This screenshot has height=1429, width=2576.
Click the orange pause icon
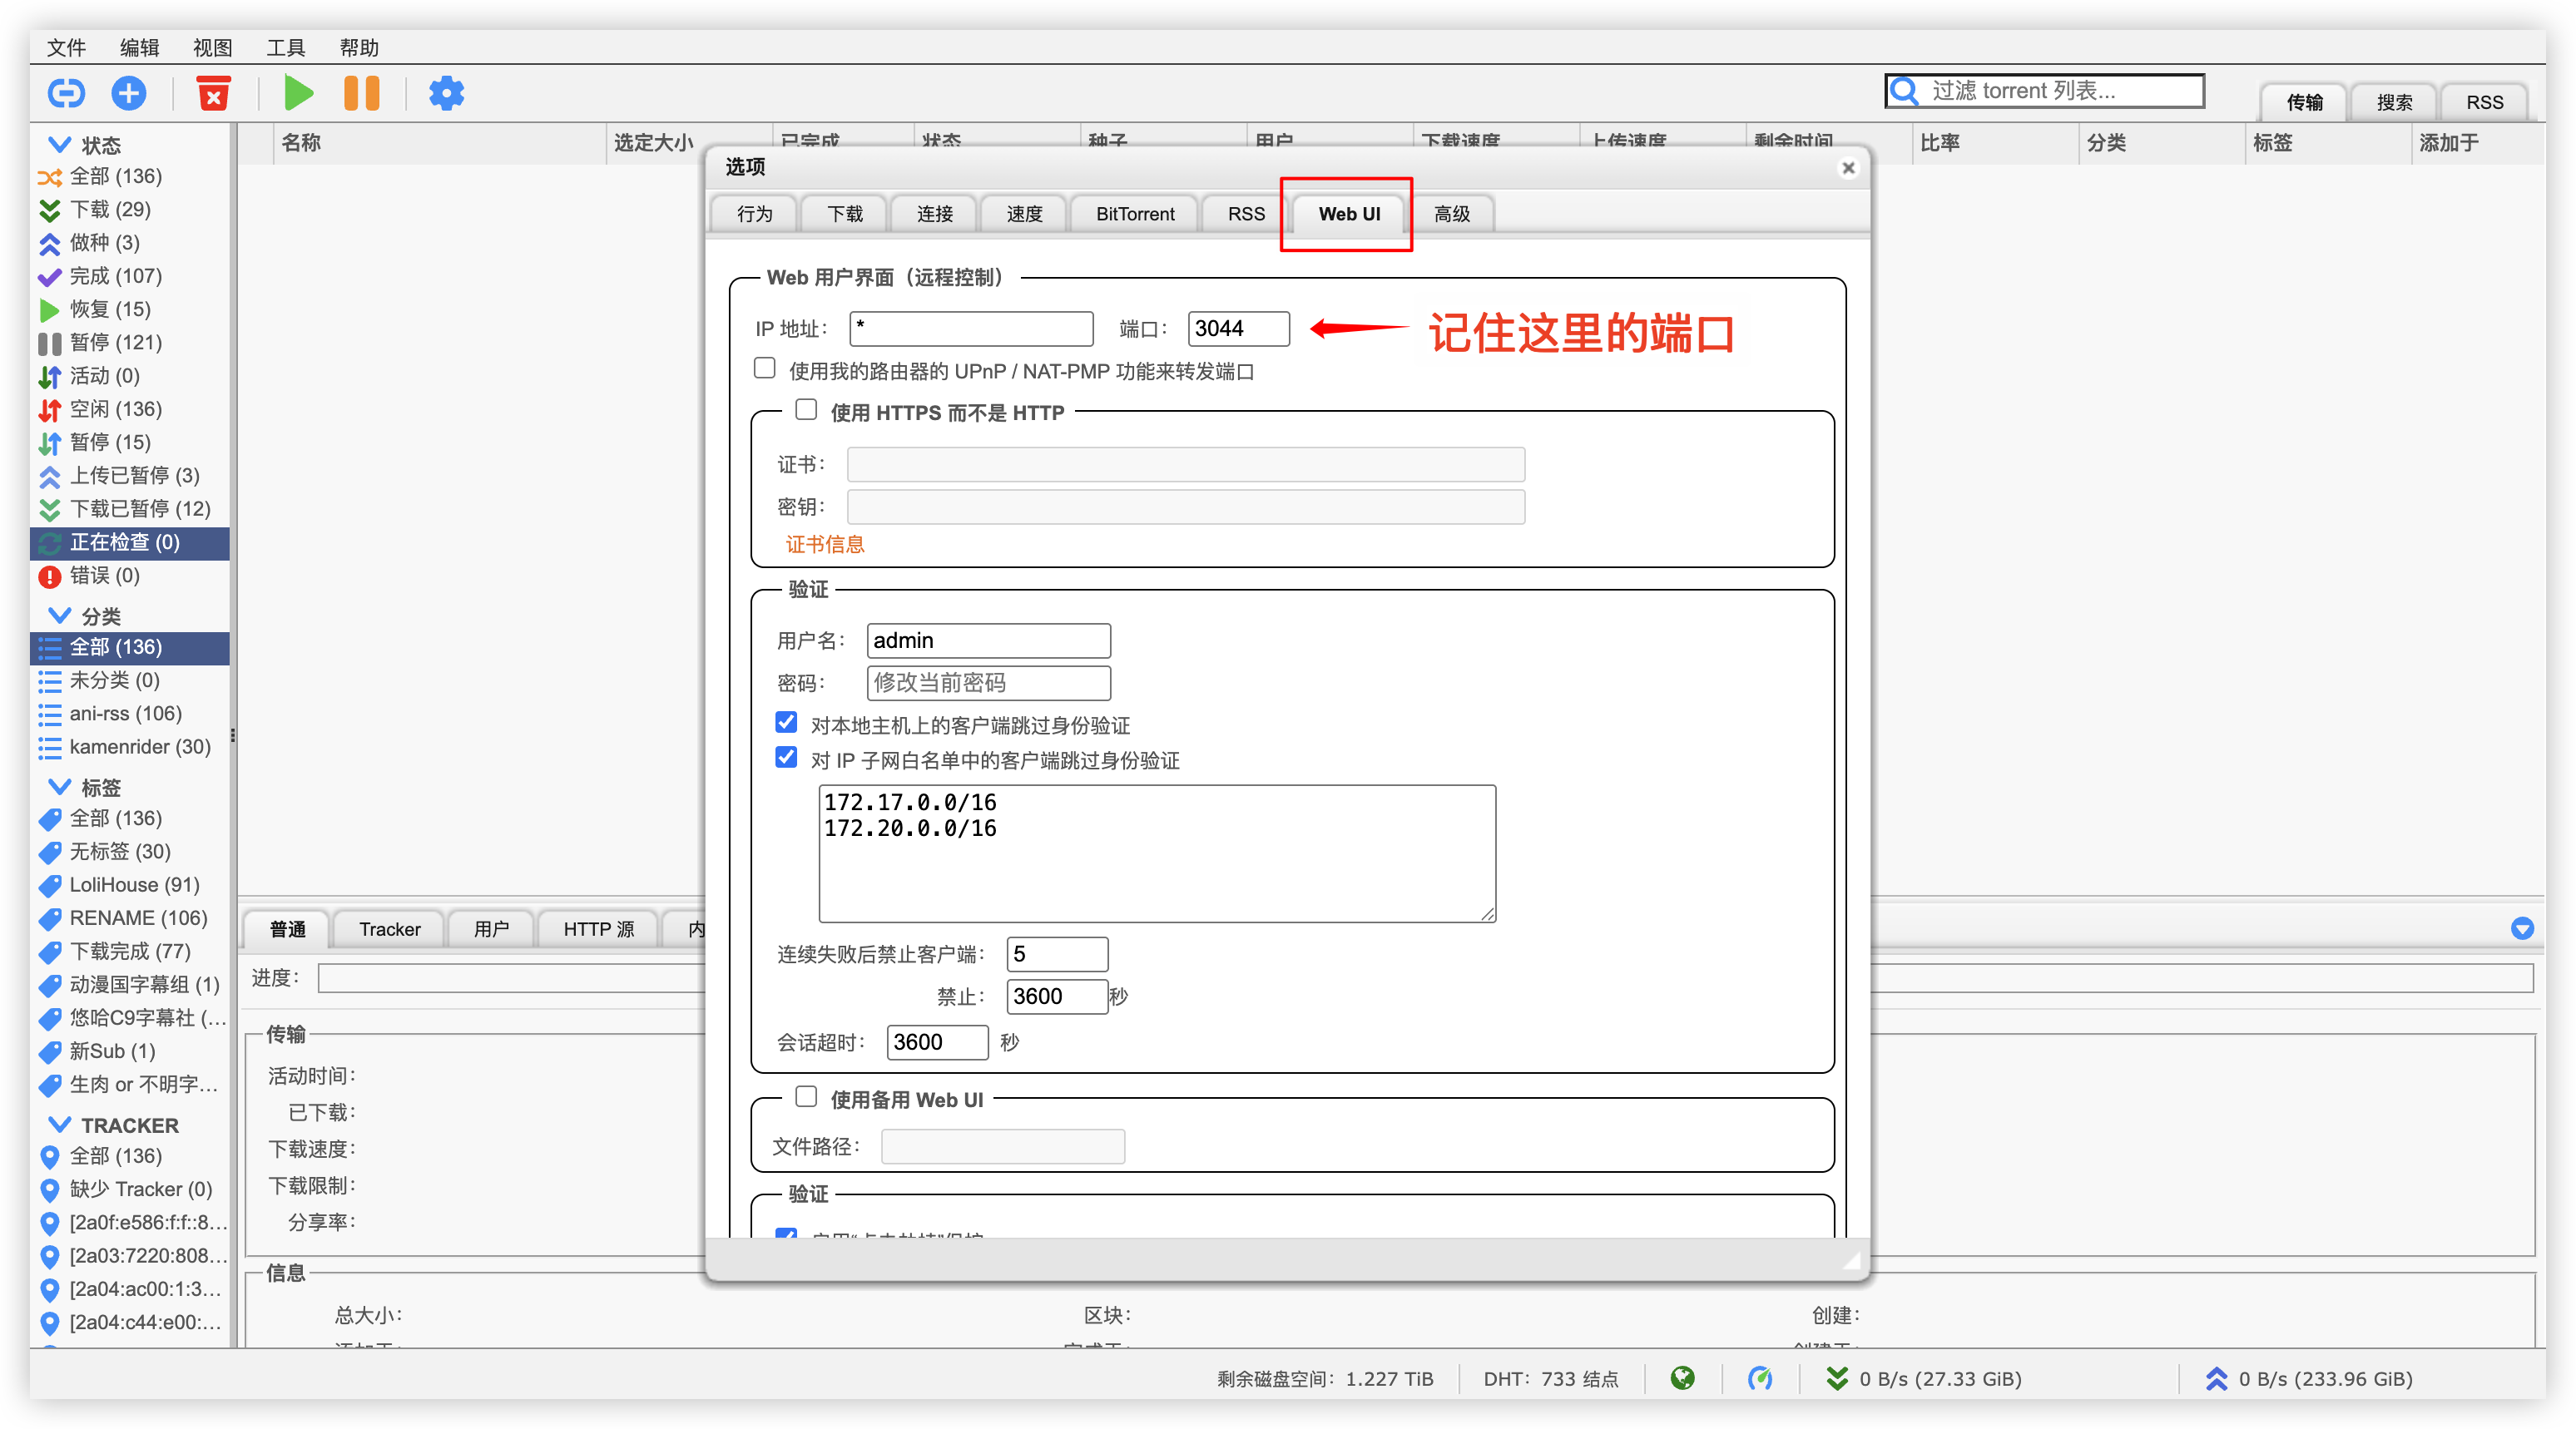(361, 93)
